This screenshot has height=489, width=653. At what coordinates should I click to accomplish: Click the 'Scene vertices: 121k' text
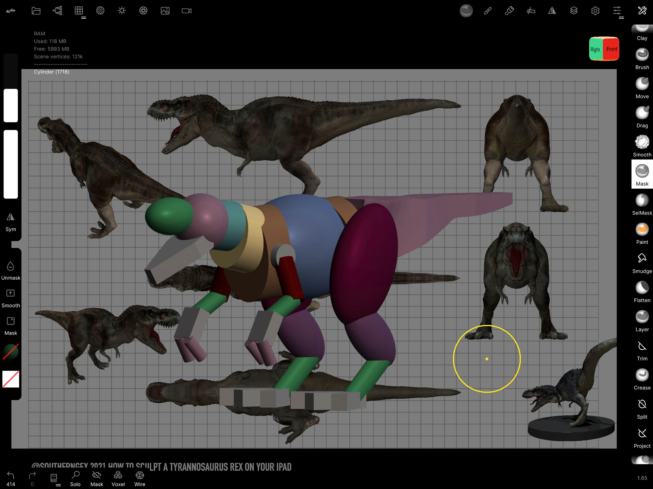(58, 57)
